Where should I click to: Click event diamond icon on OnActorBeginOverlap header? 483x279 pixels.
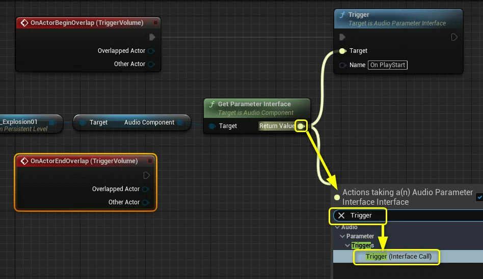24,23
